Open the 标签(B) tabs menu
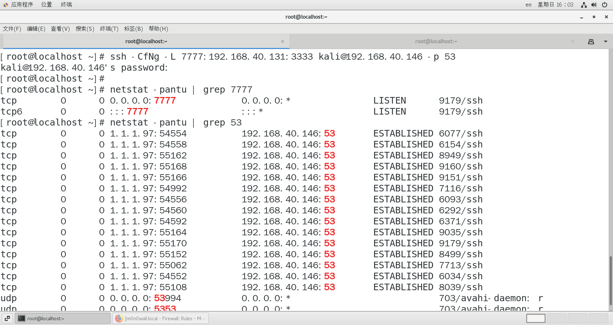613x325 pixels. coord(133,29)
